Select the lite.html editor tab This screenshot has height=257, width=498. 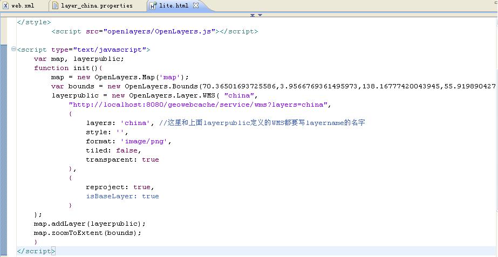pyautogui.click(x=173, y=6)
